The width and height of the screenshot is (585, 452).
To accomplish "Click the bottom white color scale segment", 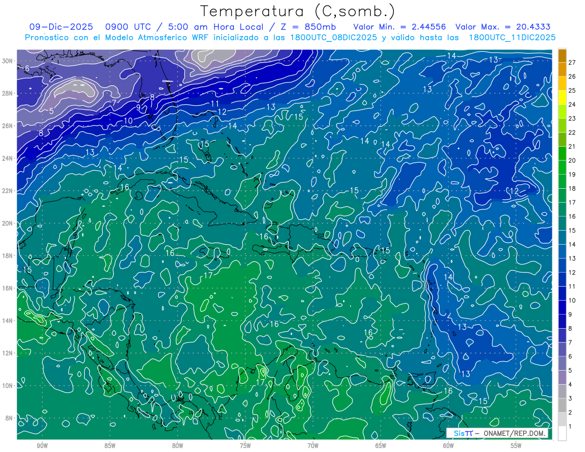I will click(x=562, y=433).
